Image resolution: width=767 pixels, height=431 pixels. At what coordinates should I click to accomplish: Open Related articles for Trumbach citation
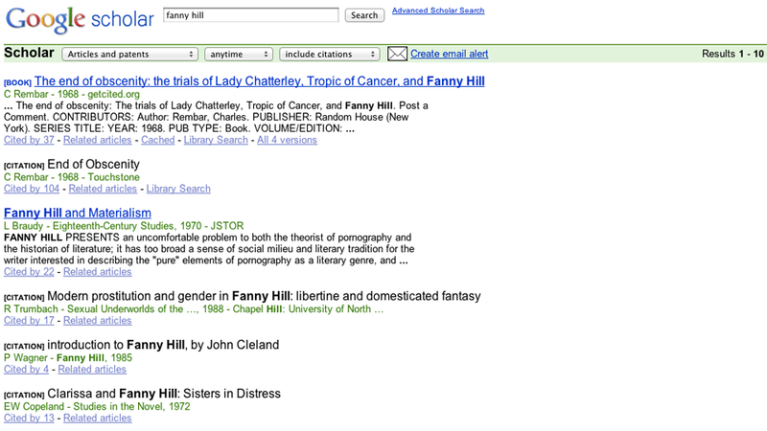pos(98,321)
